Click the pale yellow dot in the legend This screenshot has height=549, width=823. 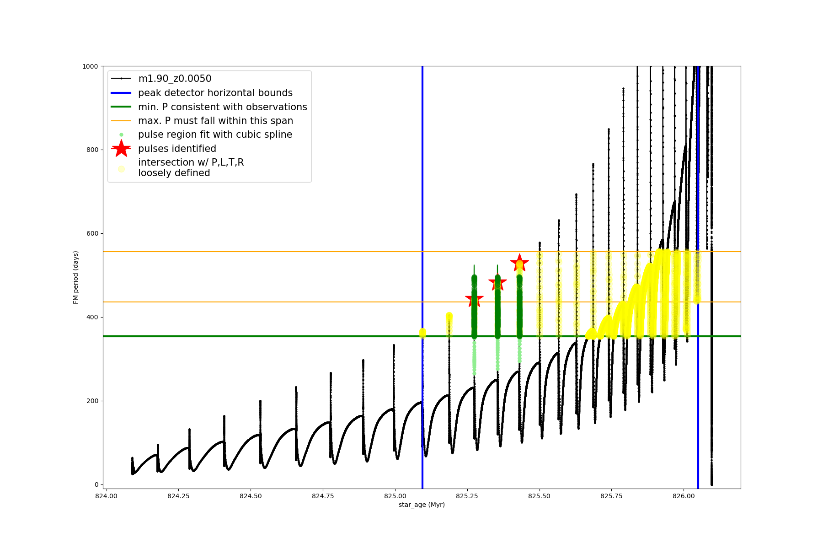[121, 169]
